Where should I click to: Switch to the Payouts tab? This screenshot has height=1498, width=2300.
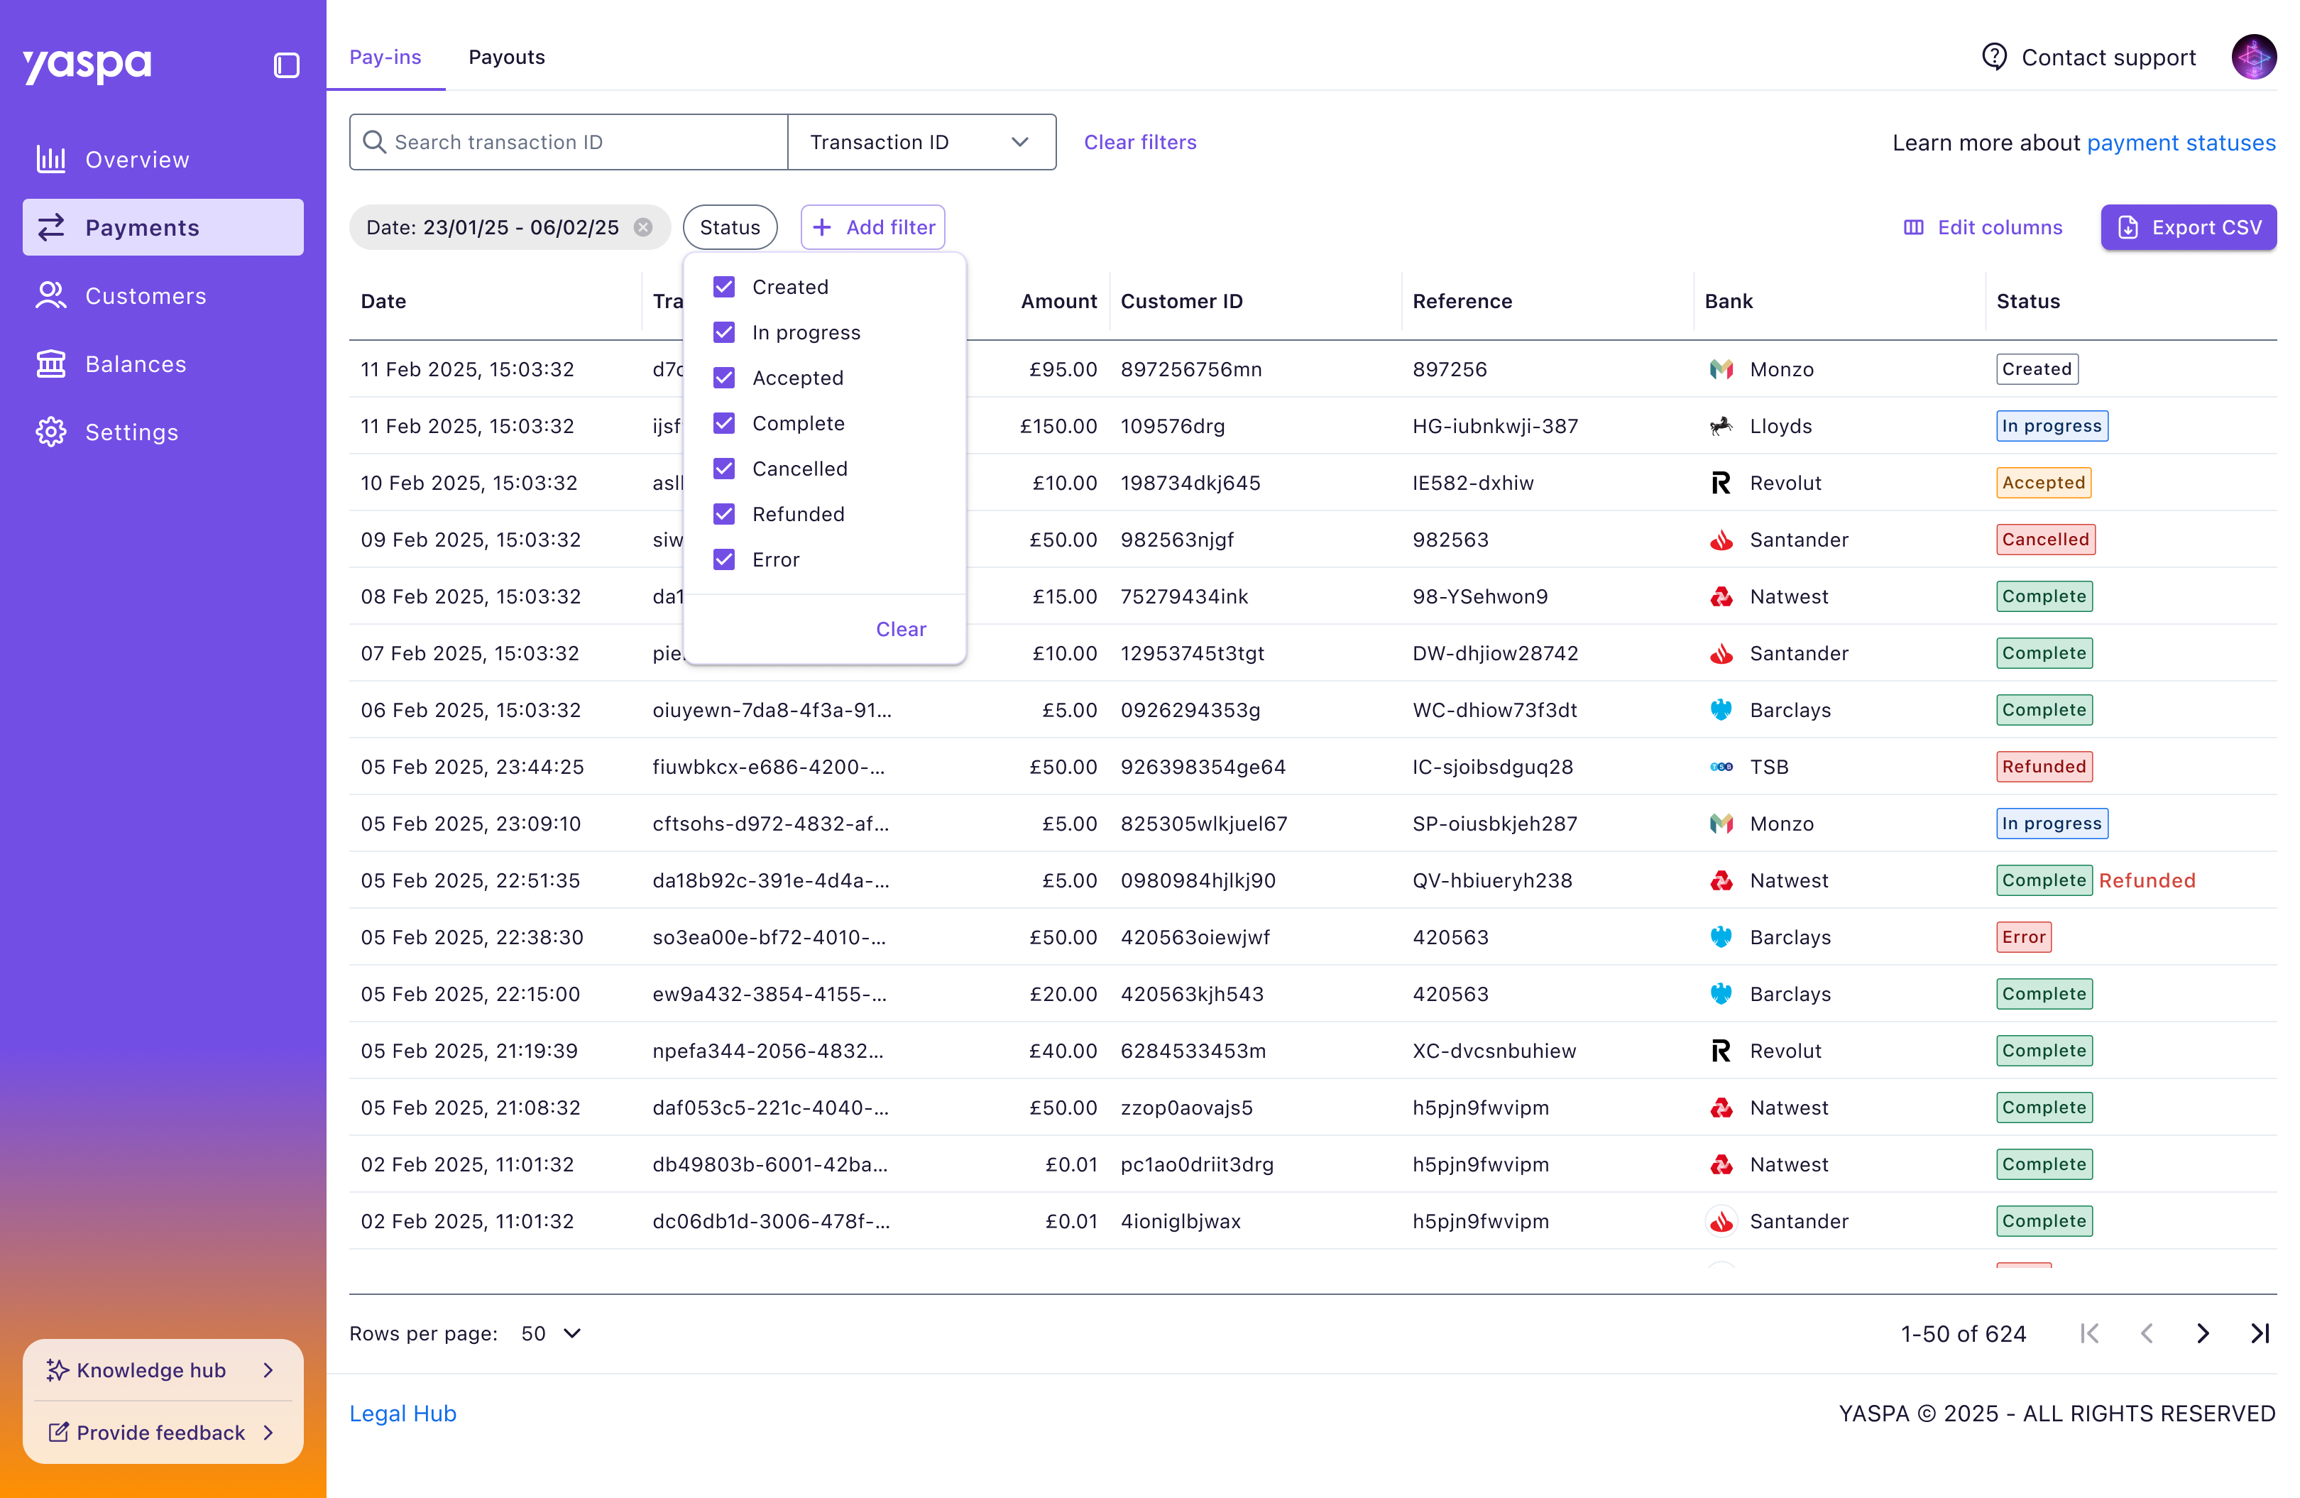pyautogui.click(x=506, y=57)
